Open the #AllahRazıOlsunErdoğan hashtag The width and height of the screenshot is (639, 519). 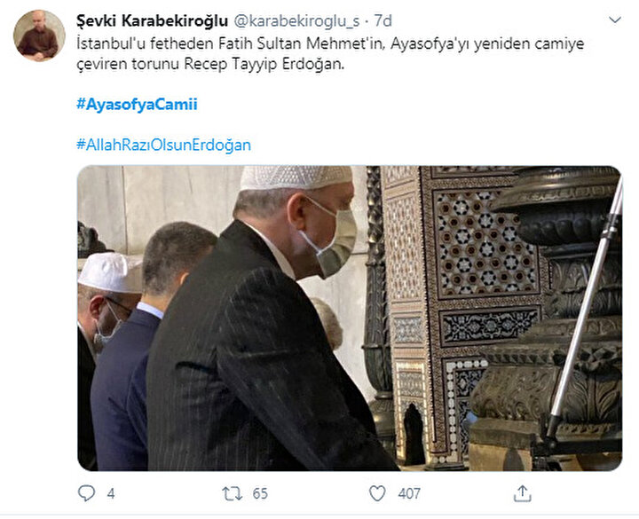164,145
